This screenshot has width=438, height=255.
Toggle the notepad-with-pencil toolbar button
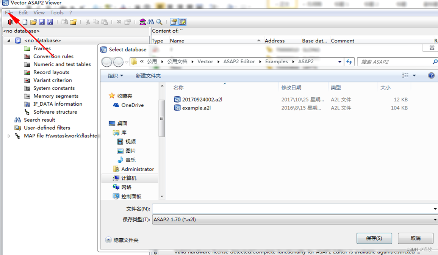click(x=182, y=22)
